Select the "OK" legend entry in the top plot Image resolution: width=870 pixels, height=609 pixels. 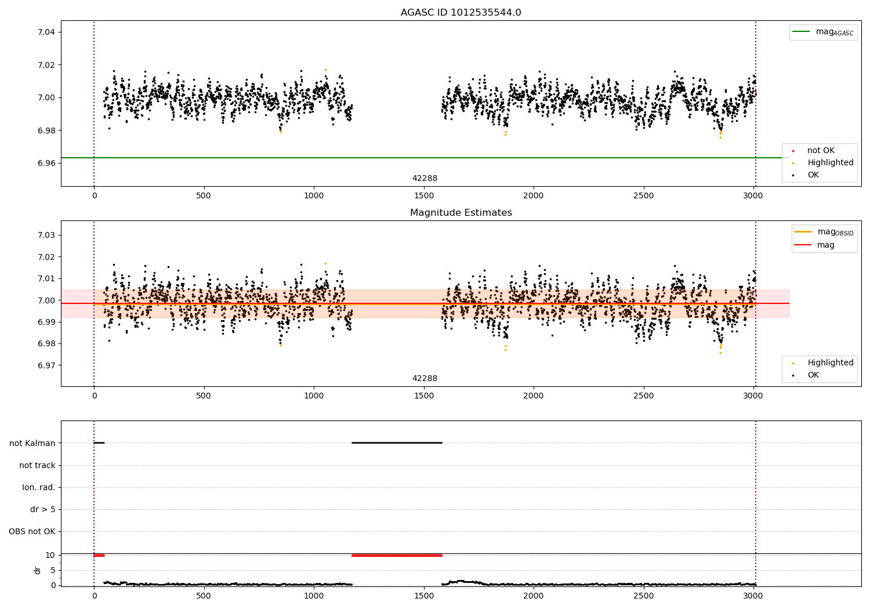[x=813, y=175]
